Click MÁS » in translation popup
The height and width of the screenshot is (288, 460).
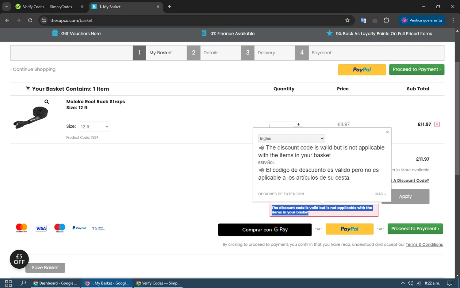click(x=381, y=194)
